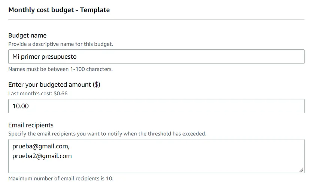Select the budgeted amount input box
The image size is (310, 182).
(156, 106)
